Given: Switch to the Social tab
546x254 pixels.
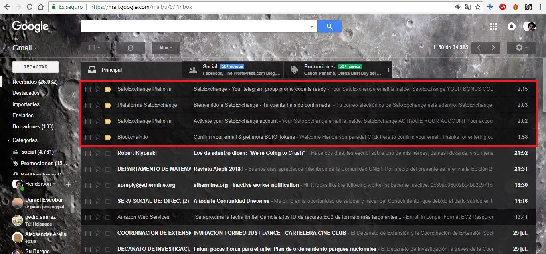Looking at the screenshot, I should coord(233,70).
